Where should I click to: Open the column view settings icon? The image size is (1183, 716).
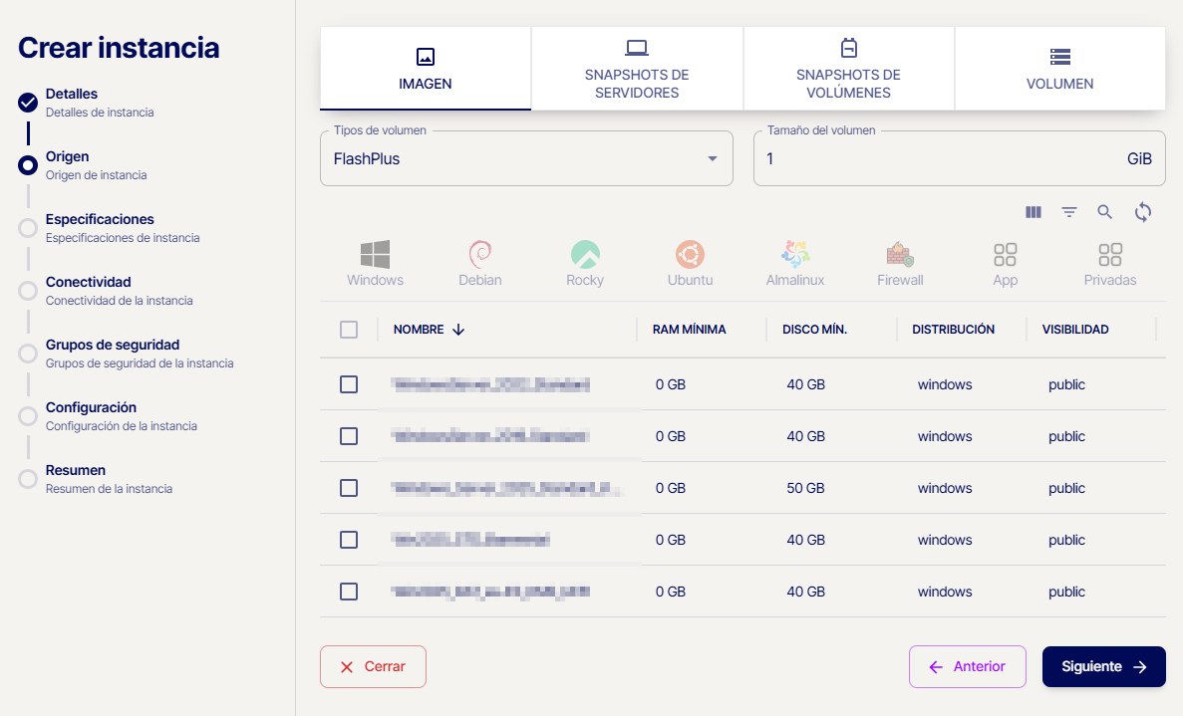pyautogui.click(x=1034, y=212)
